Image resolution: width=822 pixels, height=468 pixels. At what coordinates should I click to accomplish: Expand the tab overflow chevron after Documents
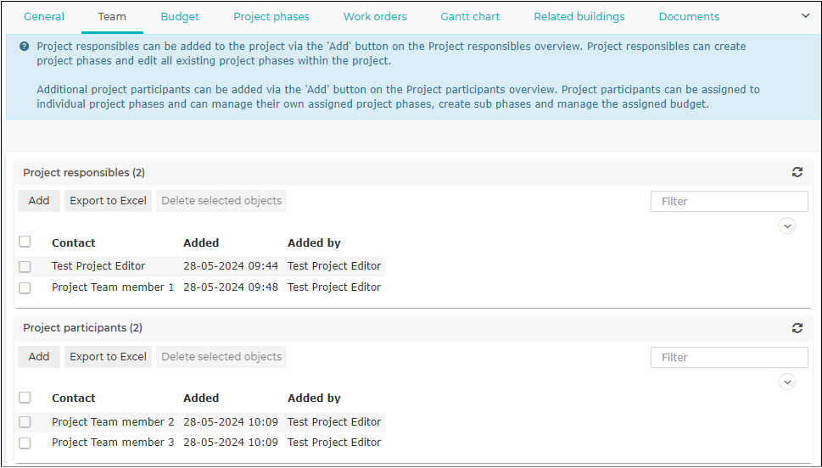(806, 16)
